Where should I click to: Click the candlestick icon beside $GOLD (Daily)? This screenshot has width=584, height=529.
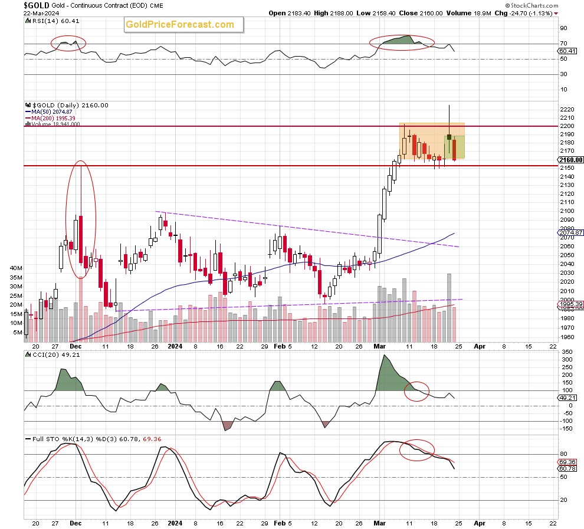click(28, 105)
